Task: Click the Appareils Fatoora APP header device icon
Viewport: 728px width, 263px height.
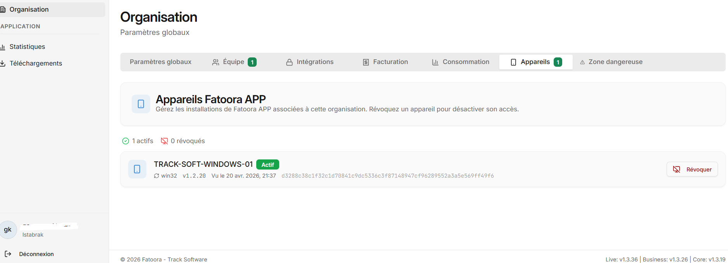Action: point(141,104)
